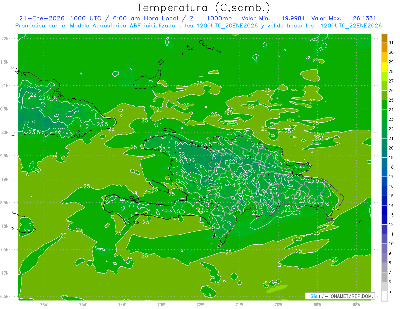Click the '26' color scale label
This screenshot has height=309, width=400.
coord(391,91)
